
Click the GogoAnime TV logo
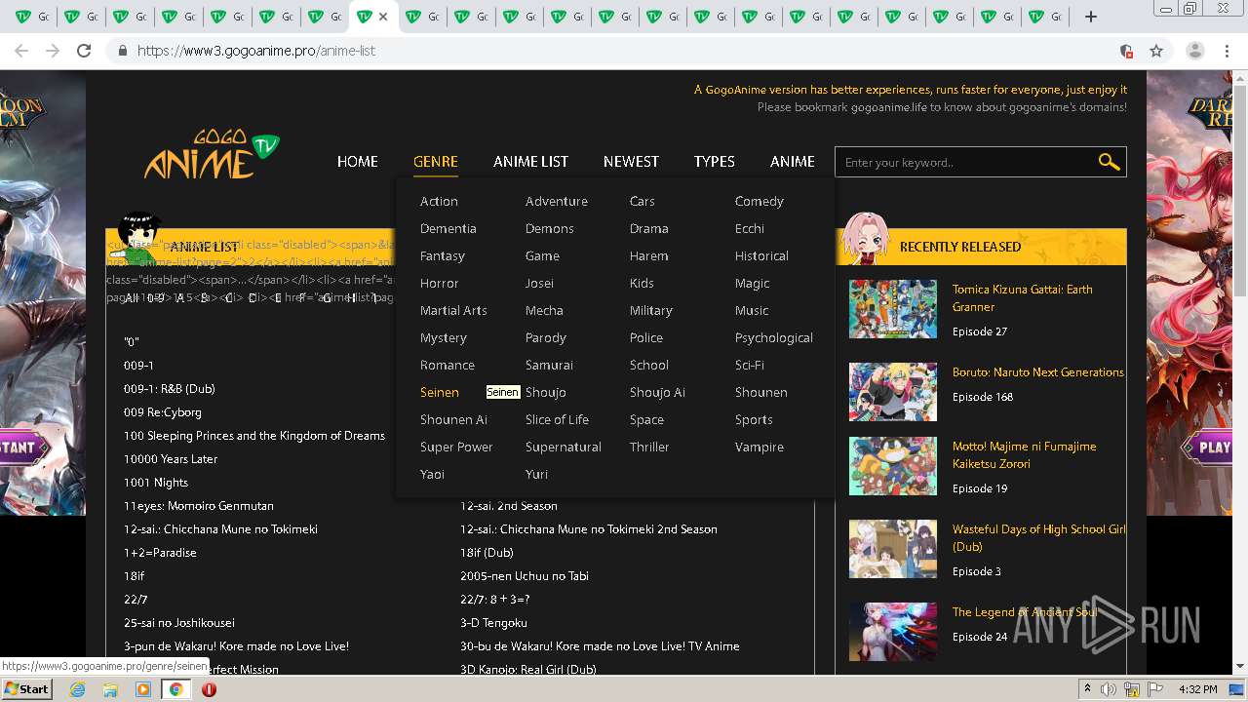pos(212,154)
